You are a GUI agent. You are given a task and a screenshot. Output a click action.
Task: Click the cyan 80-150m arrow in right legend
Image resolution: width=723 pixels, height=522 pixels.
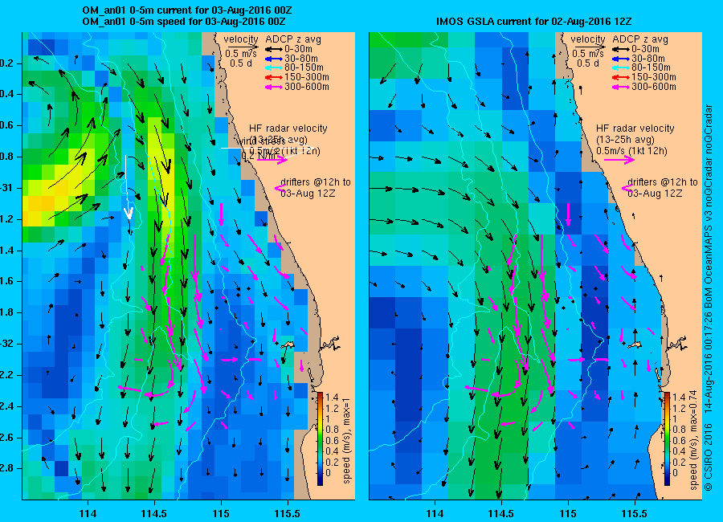point(621,67)
